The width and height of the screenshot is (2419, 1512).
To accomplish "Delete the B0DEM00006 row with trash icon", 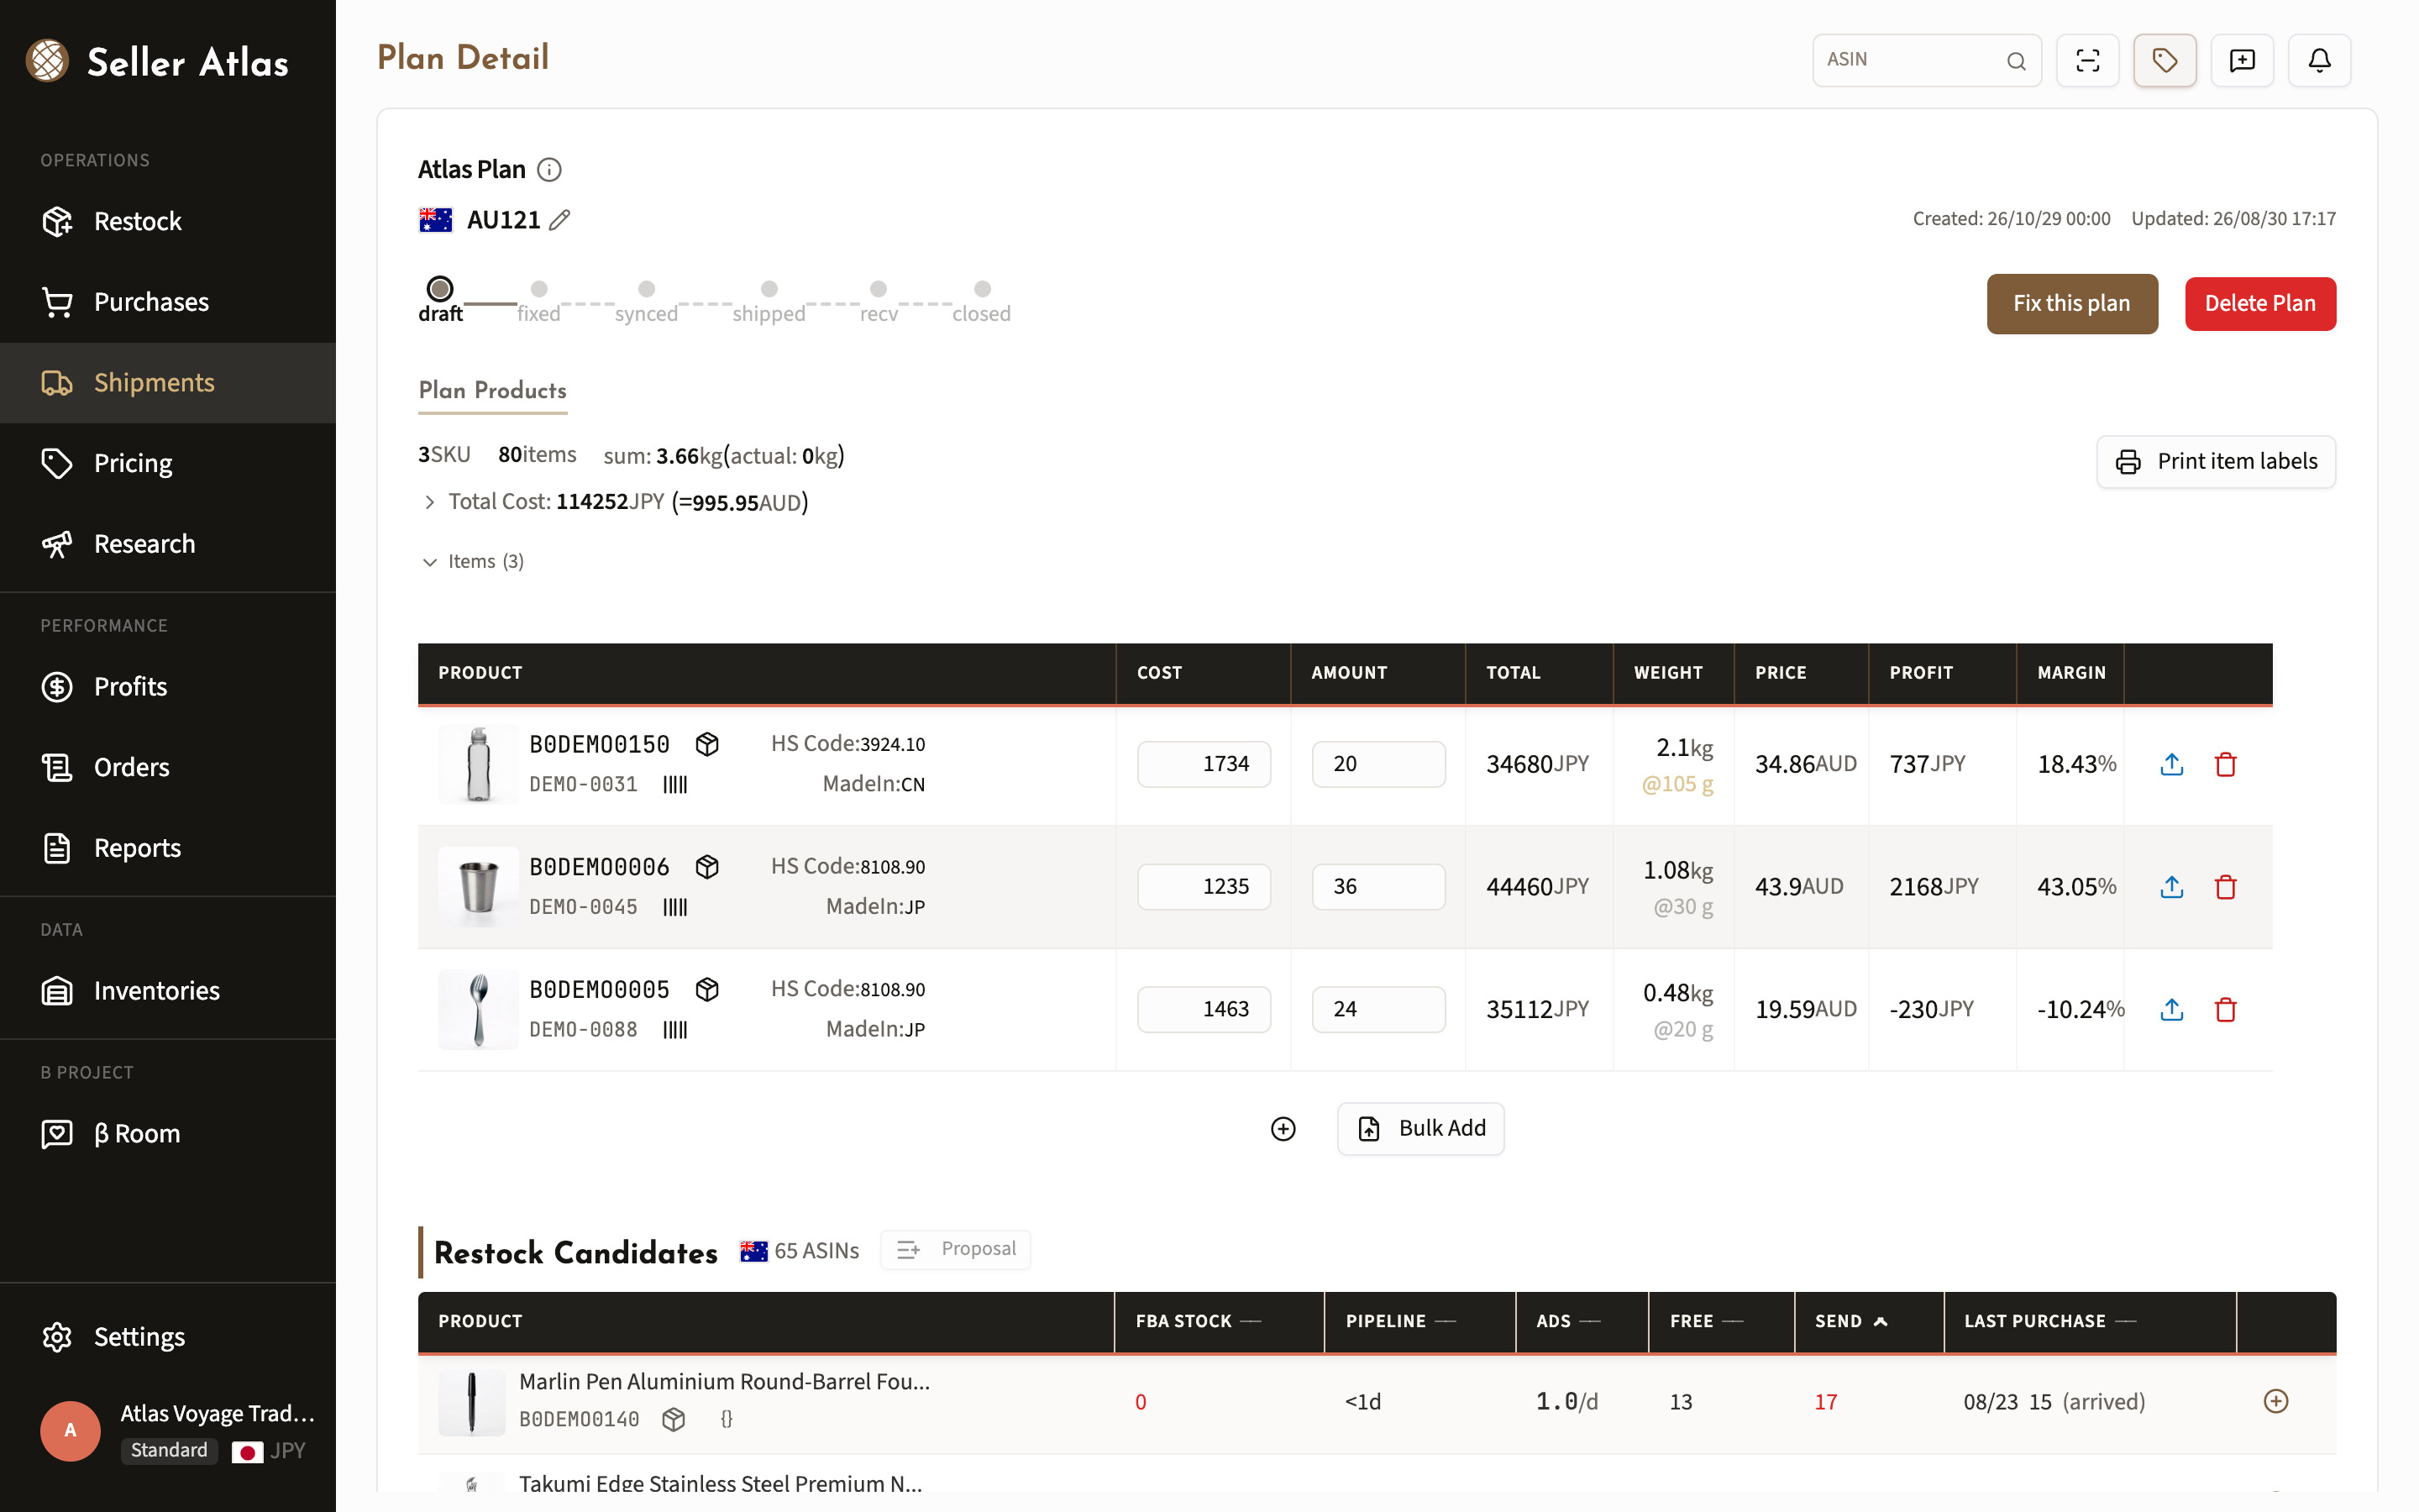I will coord(2225,887).
